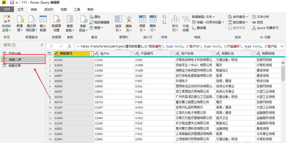This screenshot has width=286, height=143.
Task: Expand the formula bar with the chevron
Action: coord(282,46)
